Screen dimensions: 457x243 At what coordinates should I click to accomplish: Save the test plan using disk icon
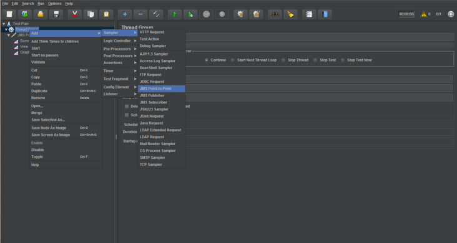click(x=56, y=14)
